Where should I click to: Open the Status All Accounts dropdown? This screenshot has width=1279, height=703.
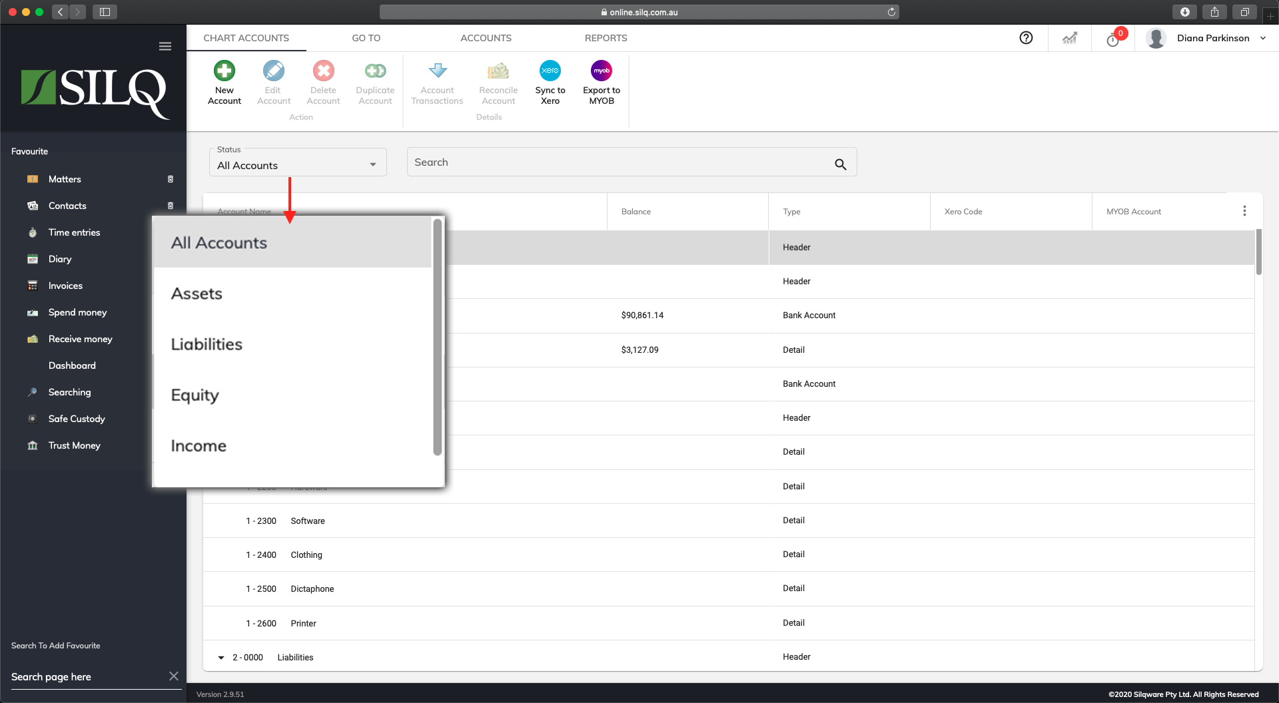pyautogui.click(x=298, y=162)
